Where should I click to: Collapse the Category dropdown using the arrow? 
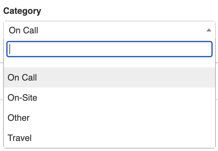coord(209,30)
